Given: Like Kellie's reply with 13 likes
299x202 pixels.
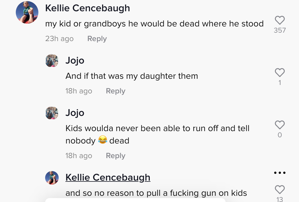Looking at the screenshot, I should [280, 189].
